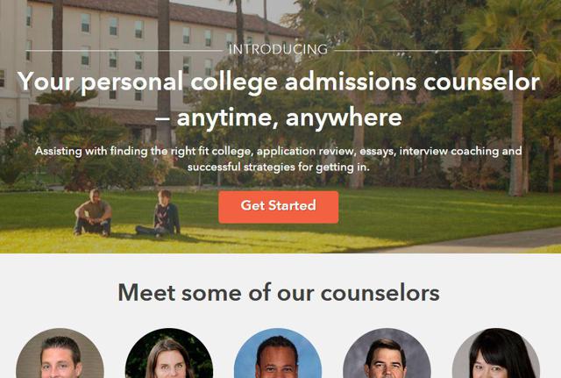
Task: Click the horizontal rule left of INTRODUCING
Action: pos(124,51)
